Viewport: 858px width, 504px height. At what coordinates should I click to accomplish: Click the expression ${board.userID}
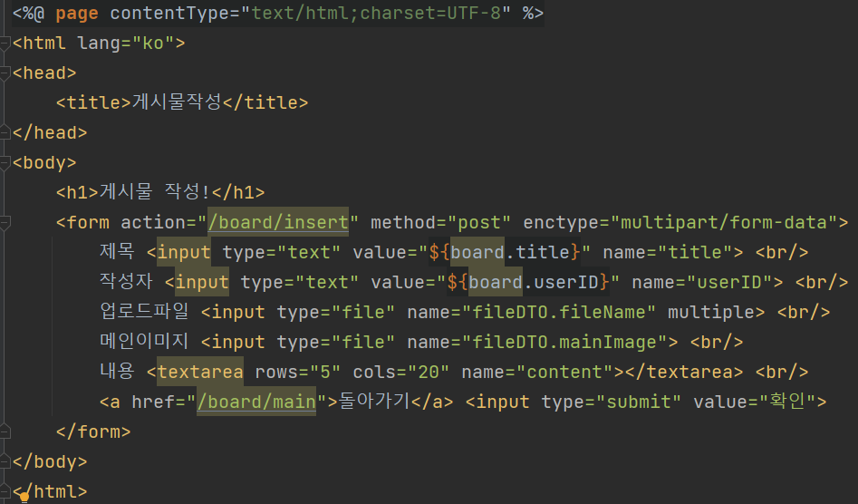click(528, 283)
